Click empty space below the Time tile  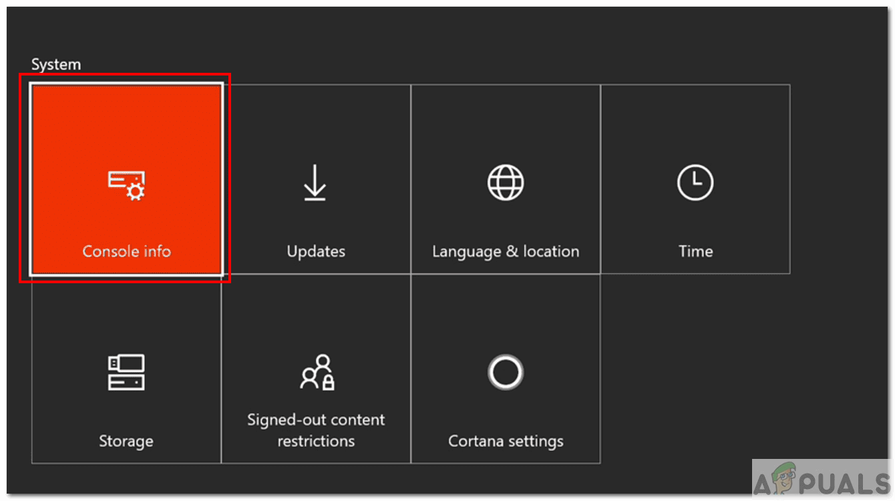tap(695, 367)
